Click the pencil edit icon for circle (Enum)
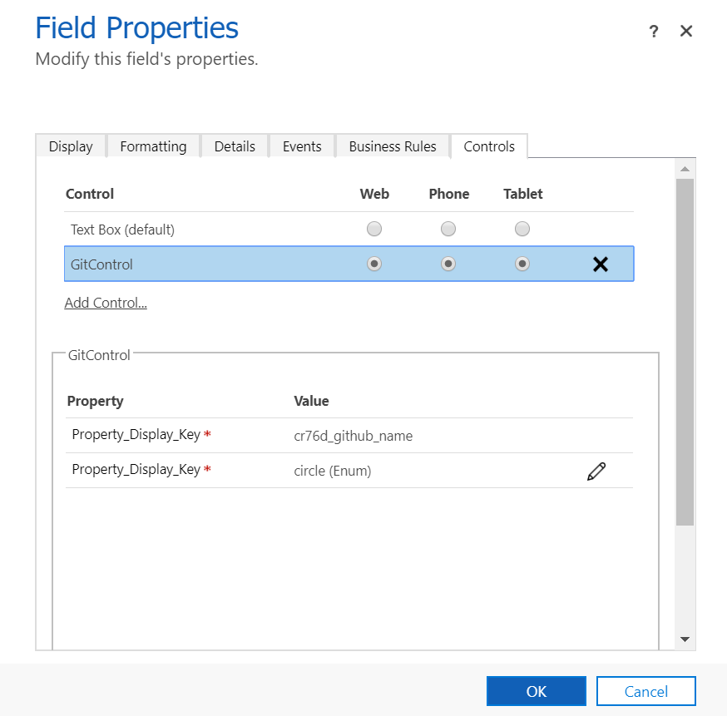Image resolution: width=727 pixels, height=716 pixels. (x=596, y=472)
